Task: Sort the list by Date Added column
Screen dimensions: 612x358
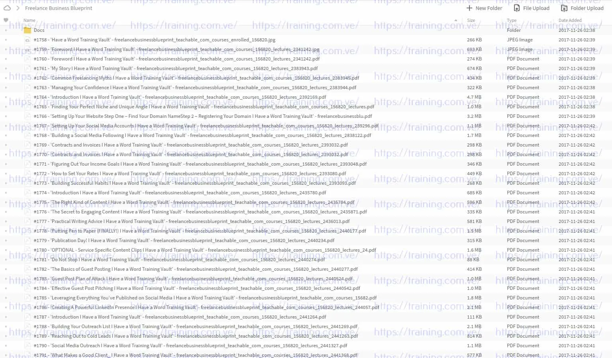Action: pyautogui.click(x=570, y=20)
